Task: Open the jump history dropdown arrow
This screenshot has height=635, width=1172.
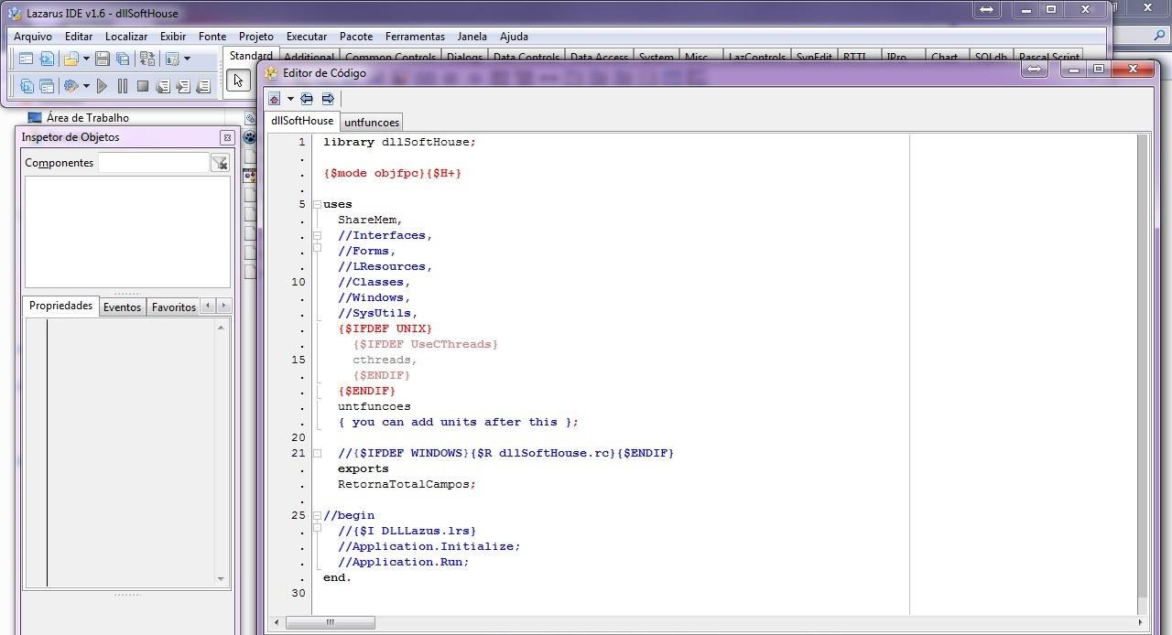Action: [x=290, y=99]
